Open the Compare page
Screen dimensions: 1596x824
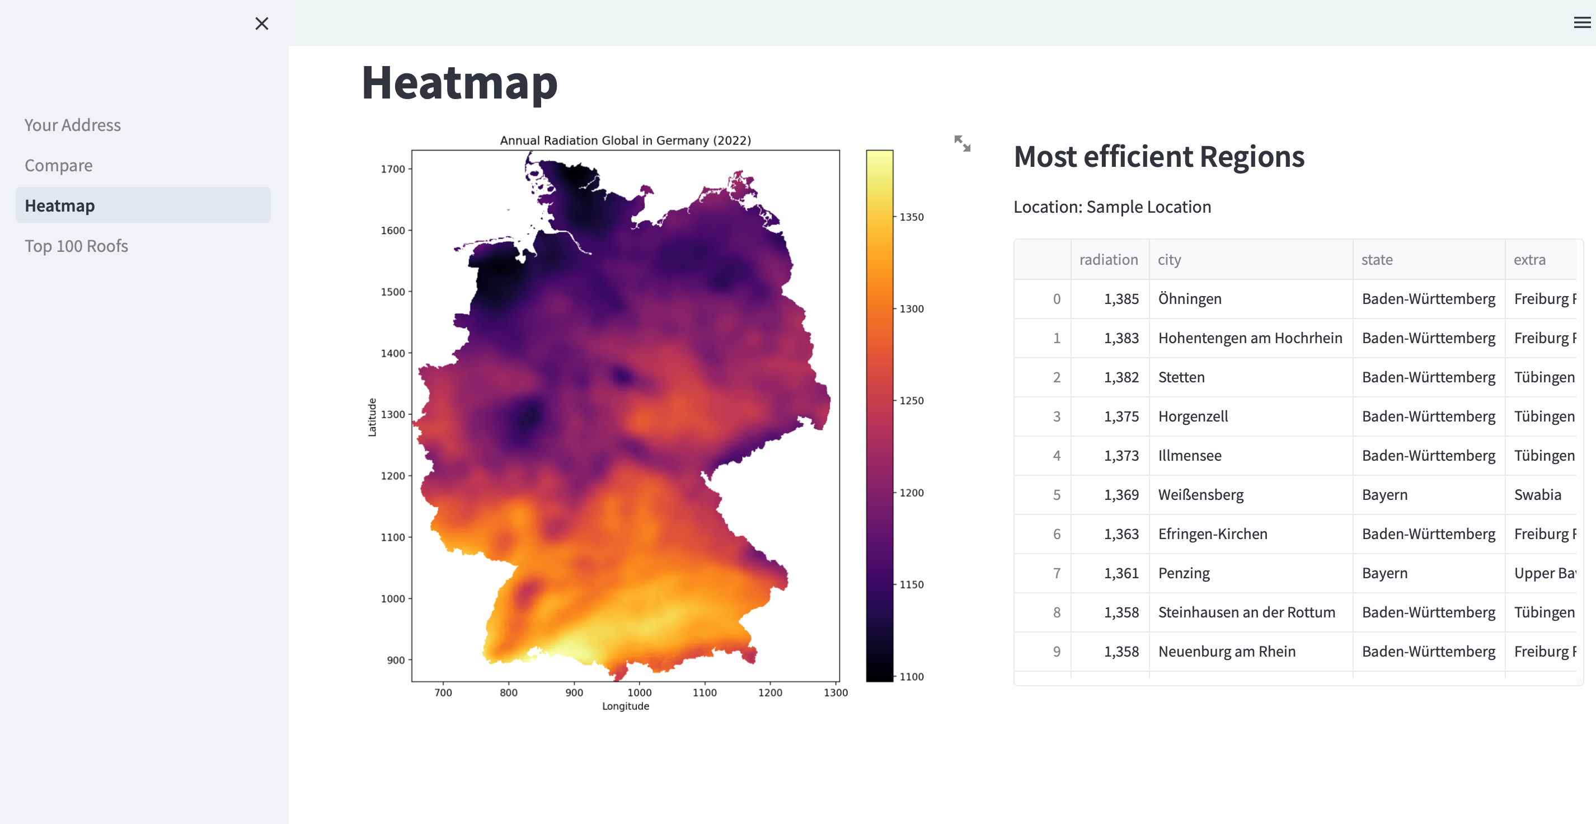[59, 166]
